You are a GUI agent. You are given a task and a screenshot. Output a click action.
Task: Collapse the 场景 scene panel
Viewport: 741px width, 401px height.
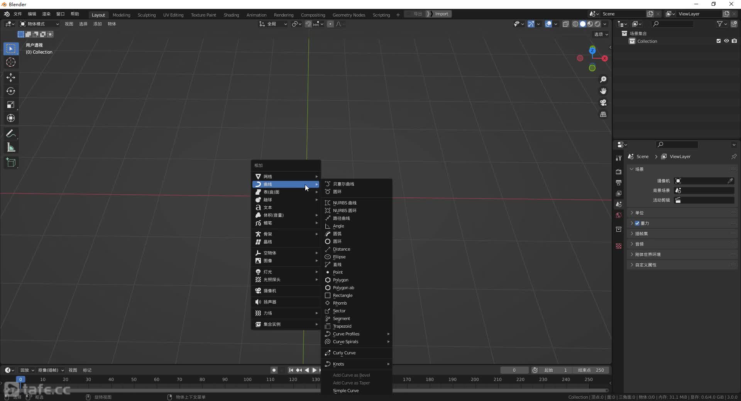(x=682, y=169)
